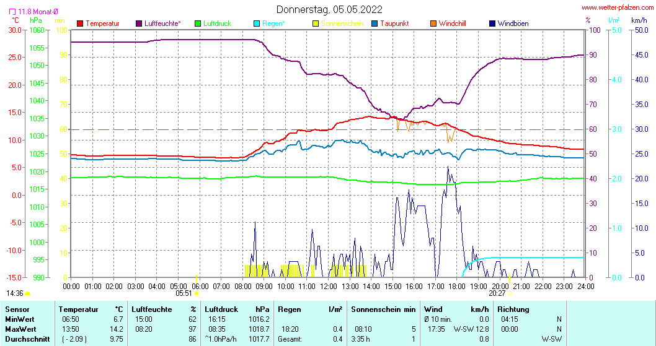Viewport: 656px width, 346px height.
Task: Open the www.wetter-pfalzen.com link
Action: pos(618,7)
